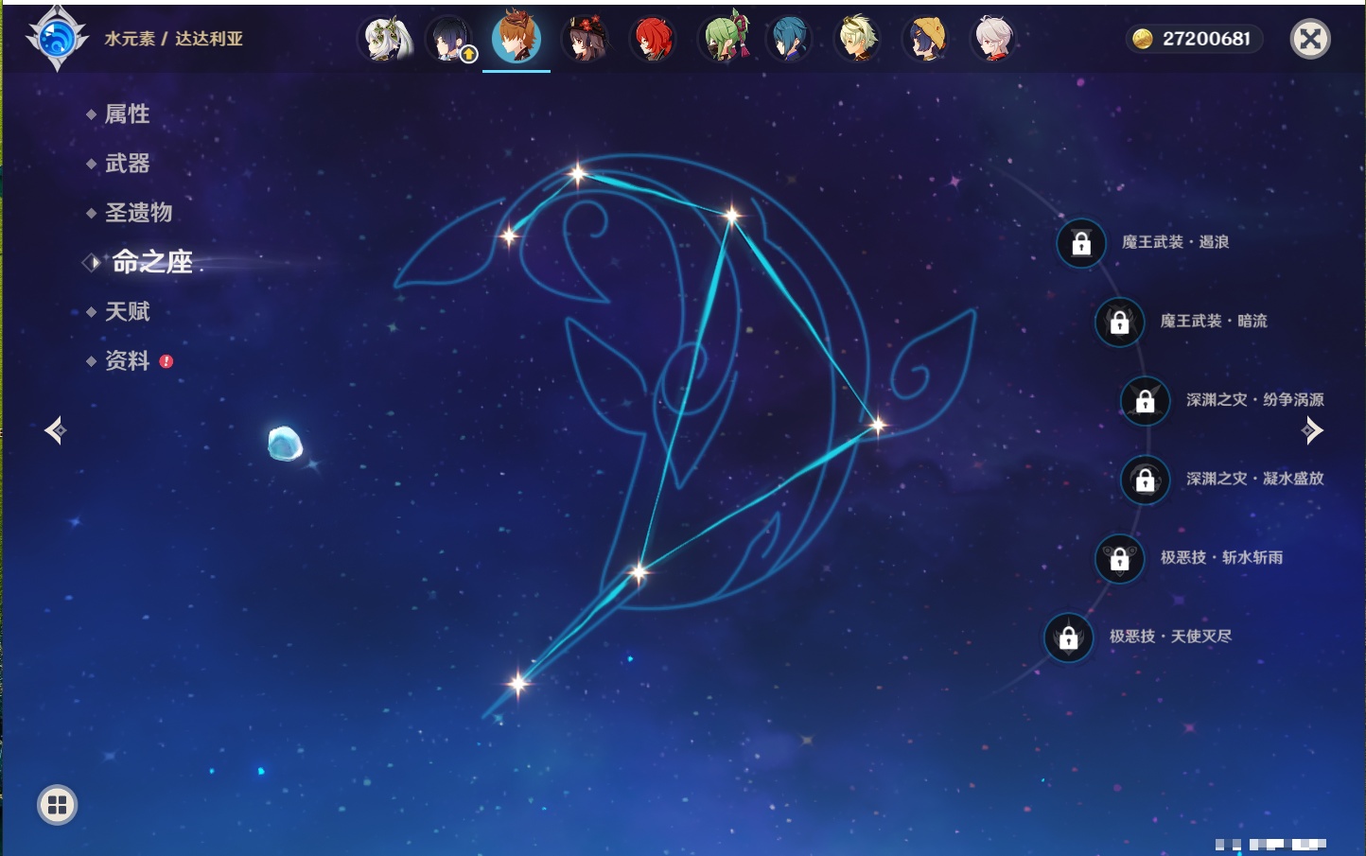Open the 圣遗物 artifacts tab
The image size is (1366, 856).
[138, 213]
